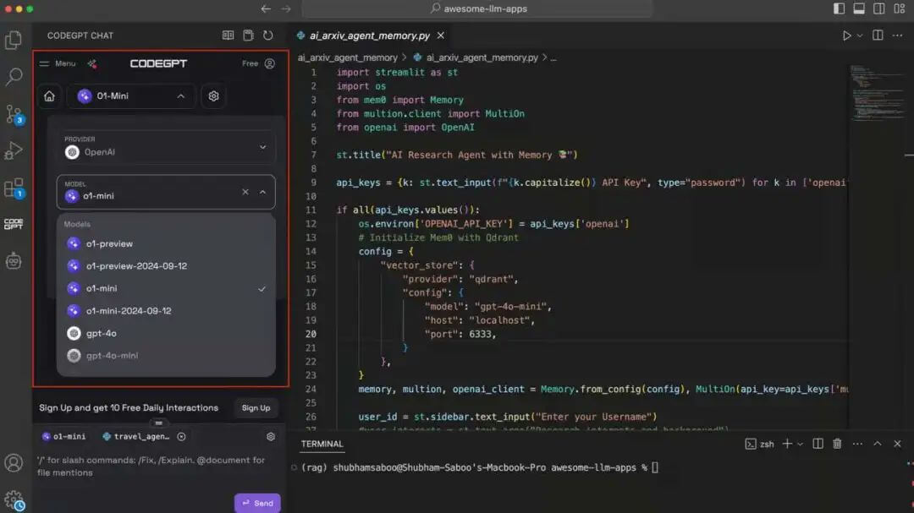The height and width of the screenshot is (513, 914).
Task: Customize layout from title bar
Action: tap(899, 8)
